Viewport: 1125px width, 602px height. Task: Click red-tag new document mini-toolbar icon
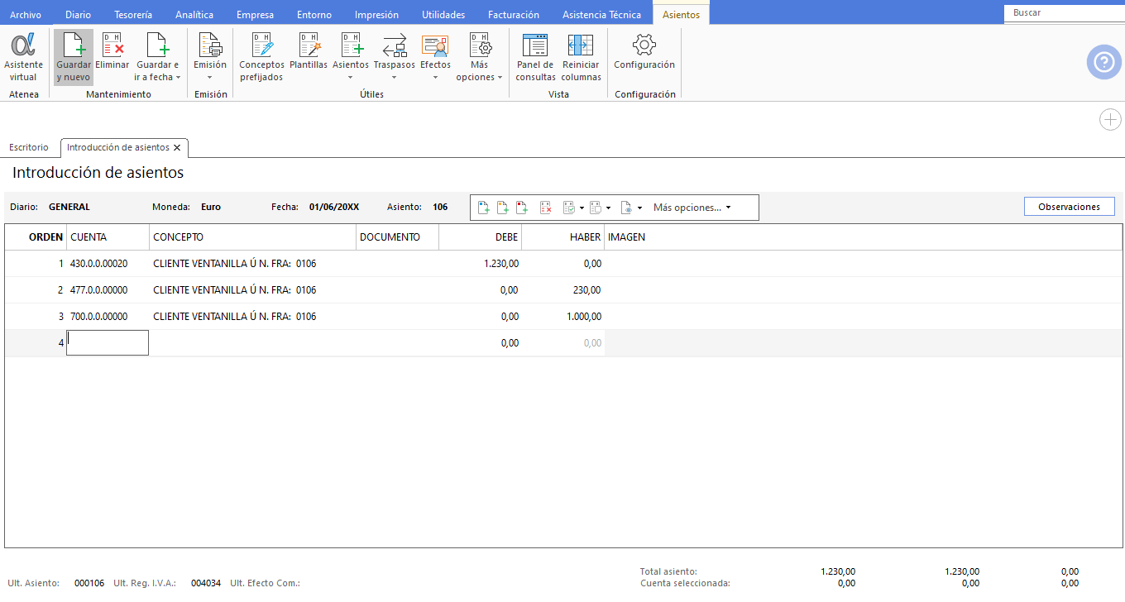coord(522,208)
